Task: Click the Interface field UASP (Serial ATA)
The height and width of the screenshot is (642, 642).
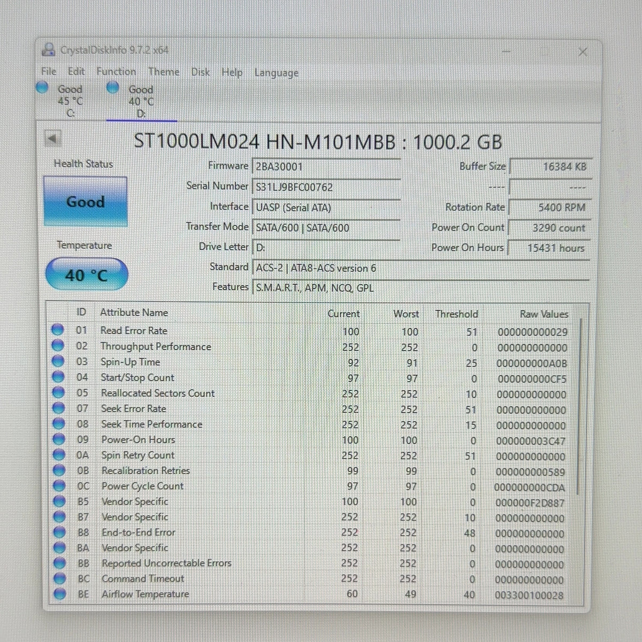Action: click(326, 208)
